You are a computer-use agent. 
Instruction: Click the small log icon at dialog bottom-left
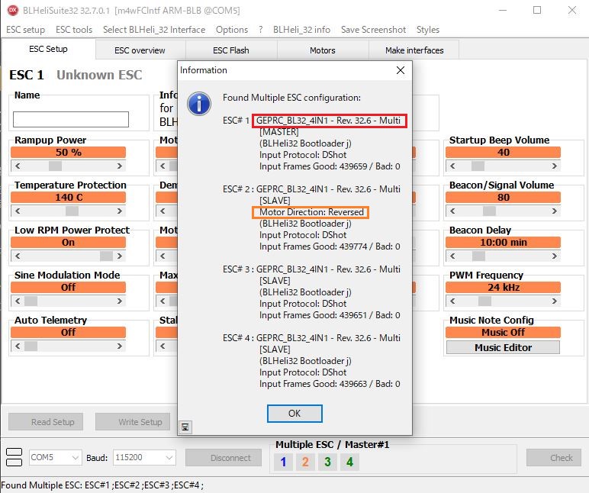tap(185, 427)
